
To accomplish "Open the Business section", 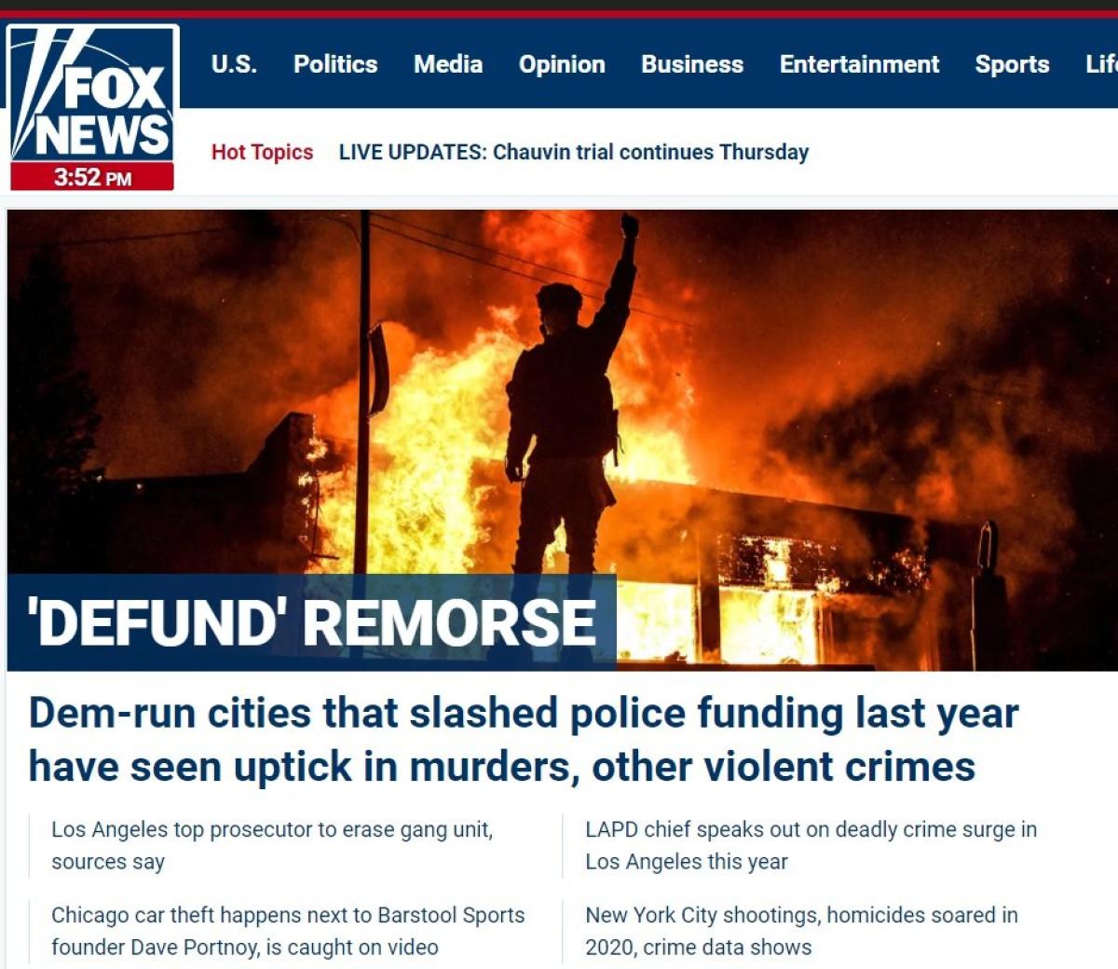I will pyautogui.click(x=692, y=64).
